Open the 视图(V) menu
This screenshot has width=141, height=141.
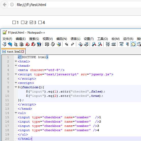[x=48, y=39]
